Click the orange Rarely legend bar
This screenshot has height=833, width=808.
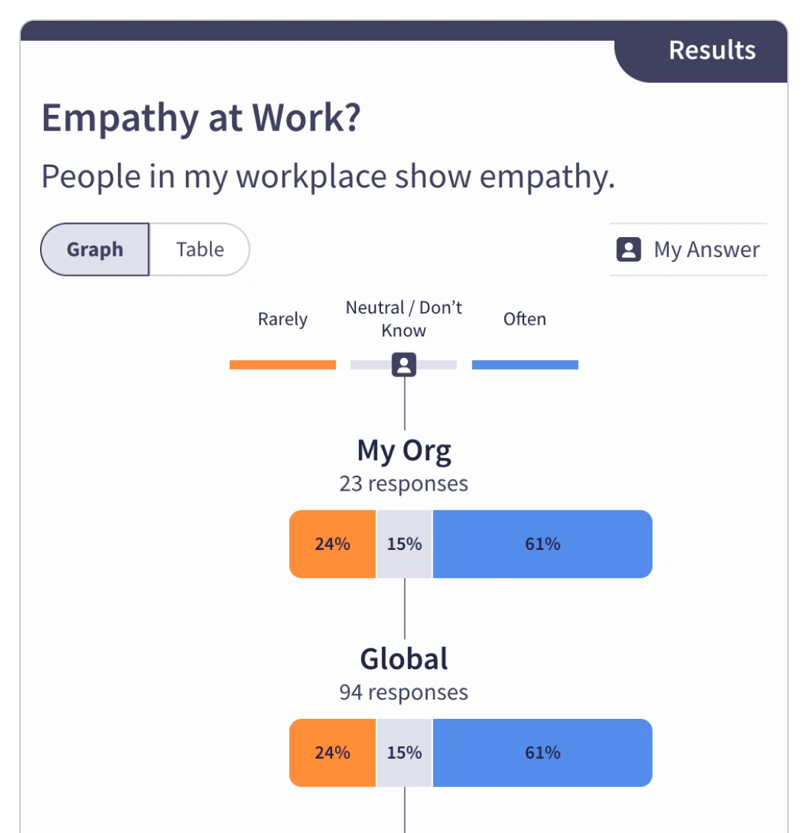click(282, 364)
